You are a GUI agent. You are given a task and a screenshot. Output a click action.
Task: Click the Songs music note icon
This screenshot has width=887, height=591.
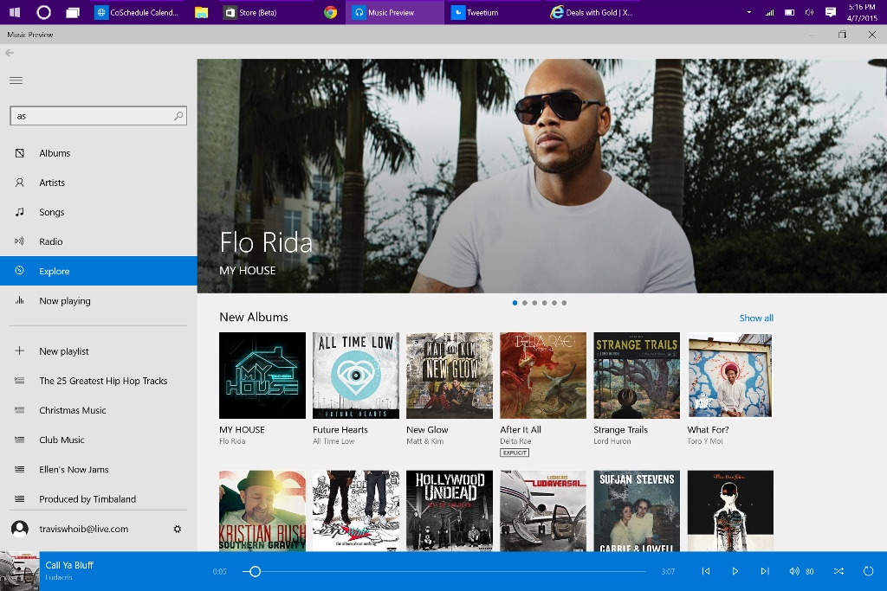point(20,212)
